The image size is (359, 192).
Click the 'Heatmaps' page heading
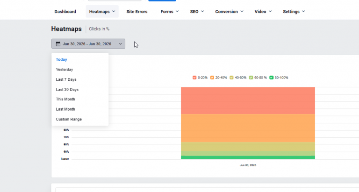point(66,29)
